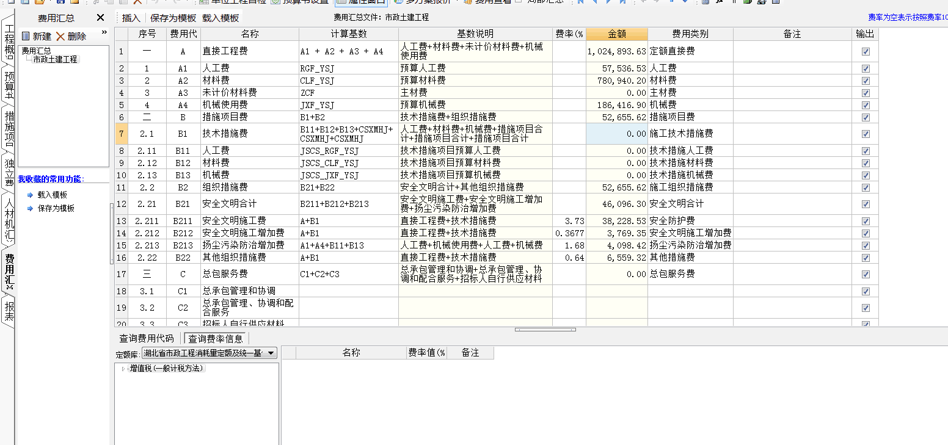
Task: Click calculation base cell CLF_YSJ
Action: [349, 81]
